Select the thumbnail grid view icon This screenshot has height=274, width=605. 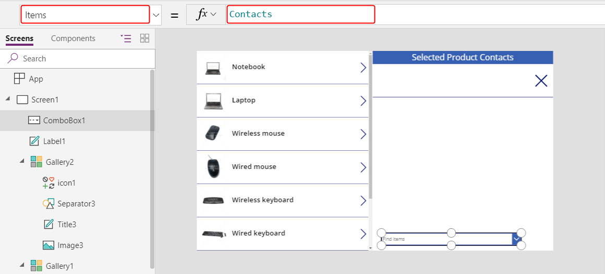[144, 38]
